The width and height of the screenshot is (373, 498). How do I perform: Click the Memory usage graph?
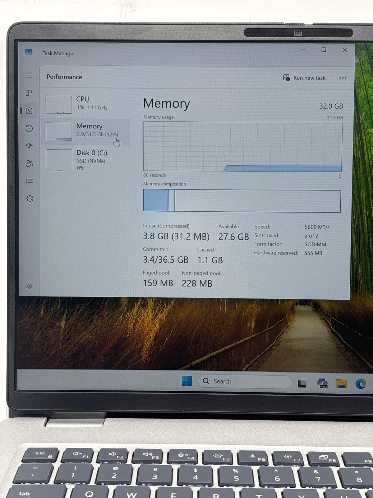pos(242,147)
